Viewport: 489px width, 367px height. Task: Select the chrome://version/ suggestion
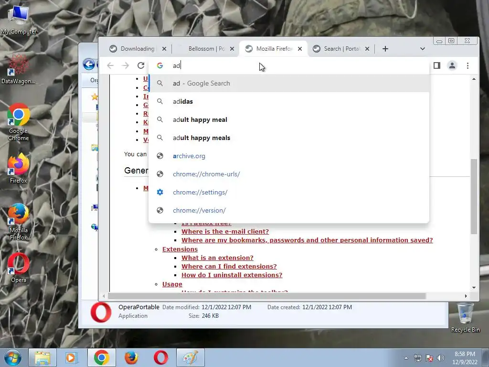(289, 210)
